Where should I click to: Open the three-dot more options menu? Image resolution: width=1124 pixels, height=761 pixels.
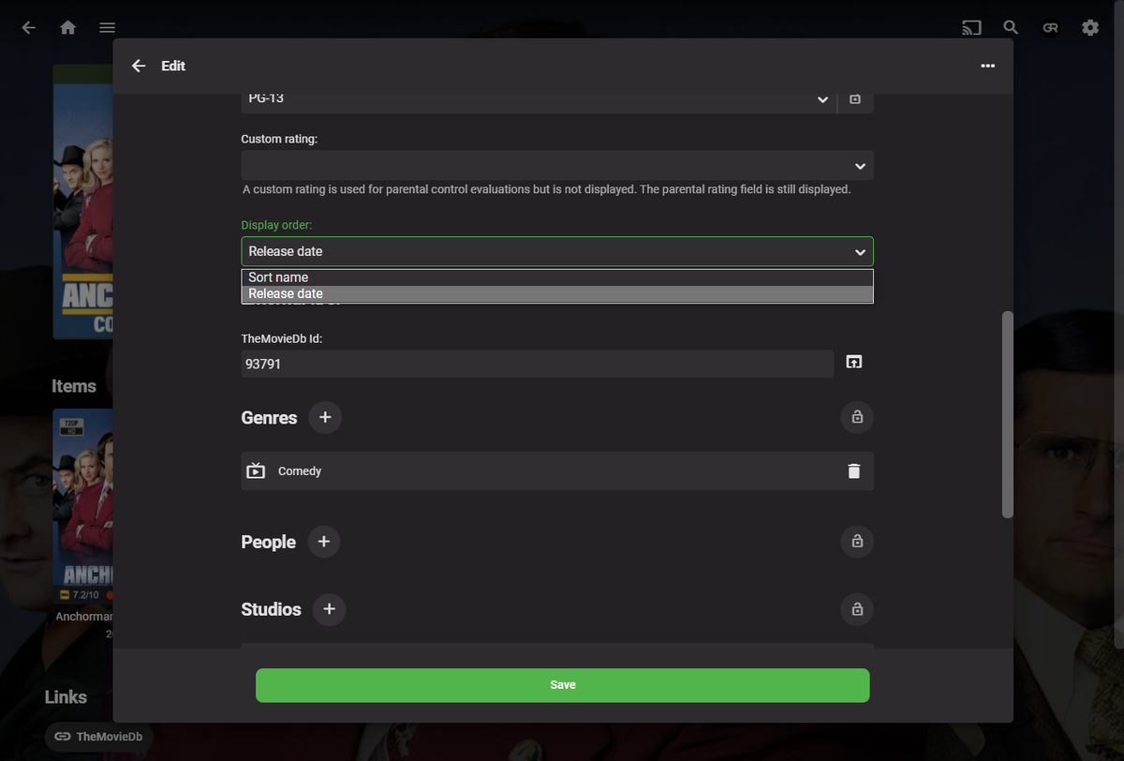pos(987,66)
